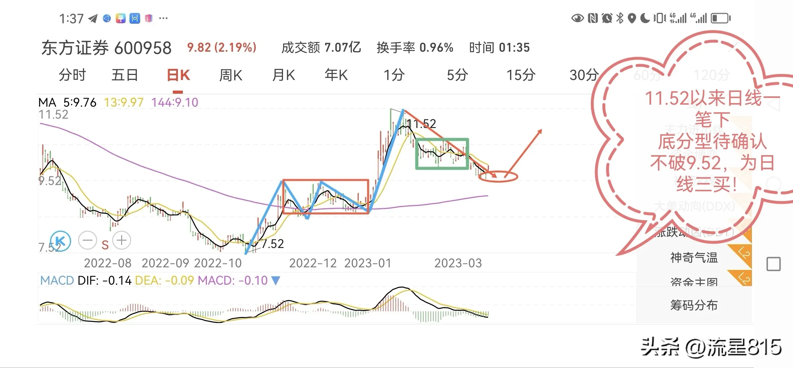This screenshot has height=368, width=793.
Task: Tap the blue K chart-type icon
Action: tap(60, 241)
